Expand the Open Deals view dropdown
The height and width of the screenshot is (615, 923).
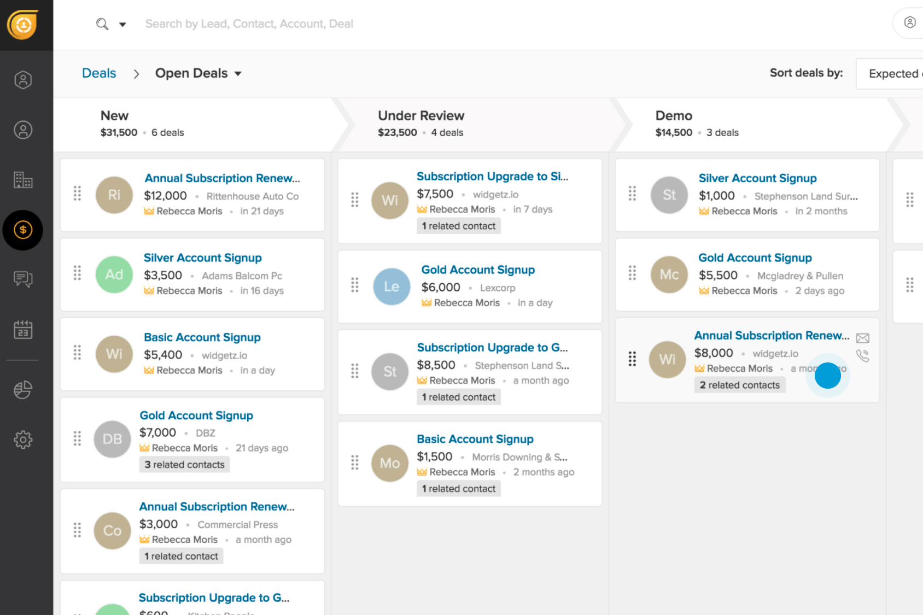point(238,74)
